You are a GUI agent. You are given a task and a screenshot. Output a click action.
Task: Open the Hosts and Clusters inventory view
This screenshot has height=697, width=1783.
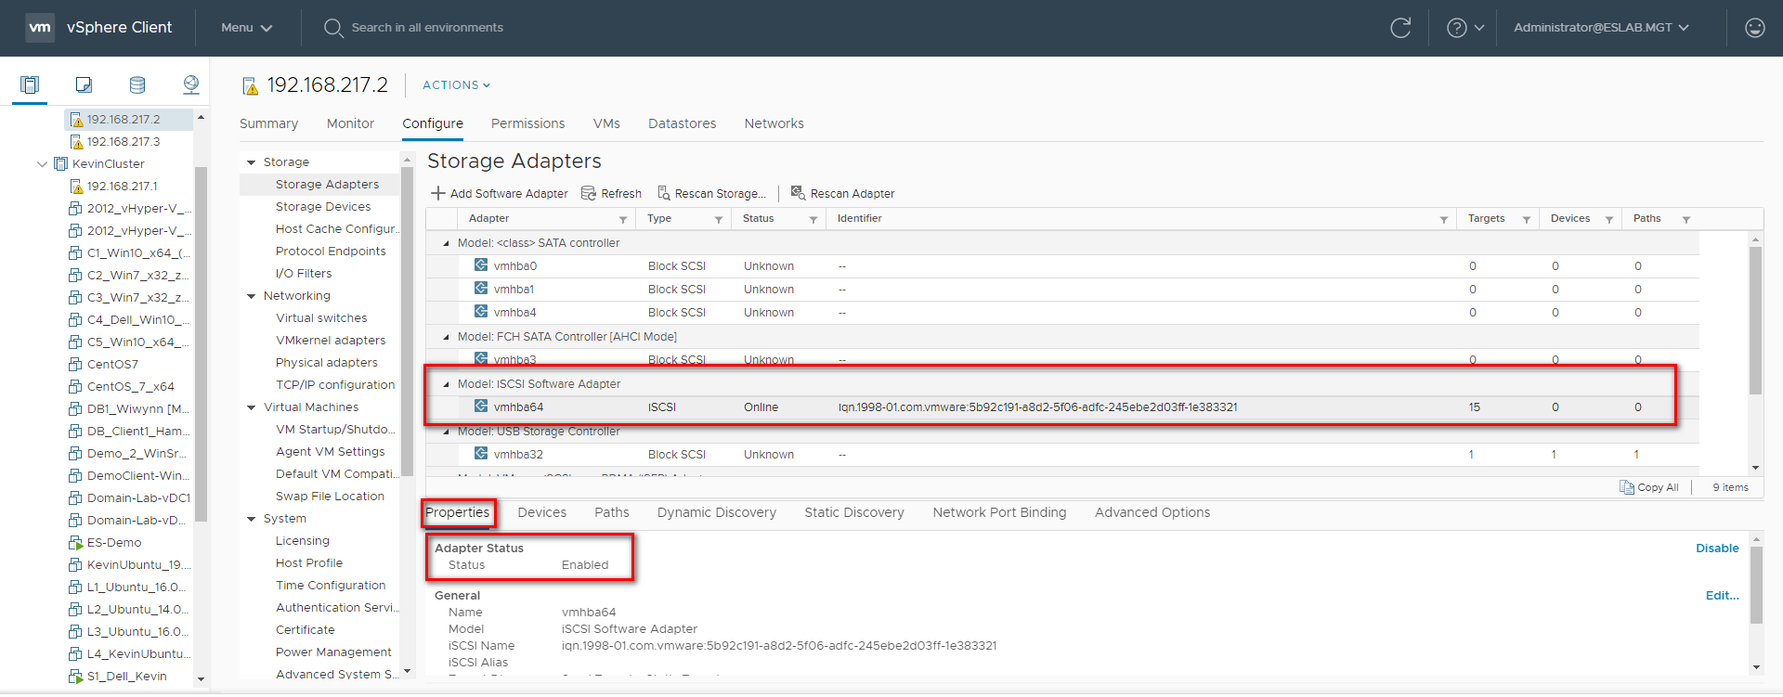pos(30,85)
